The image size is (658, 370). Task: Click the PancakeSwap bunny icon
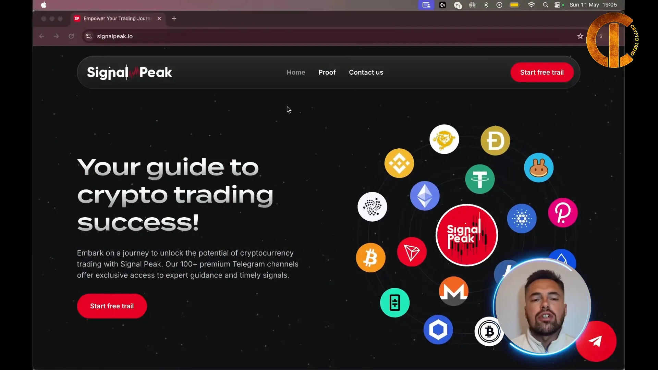[x=539, y=168]
